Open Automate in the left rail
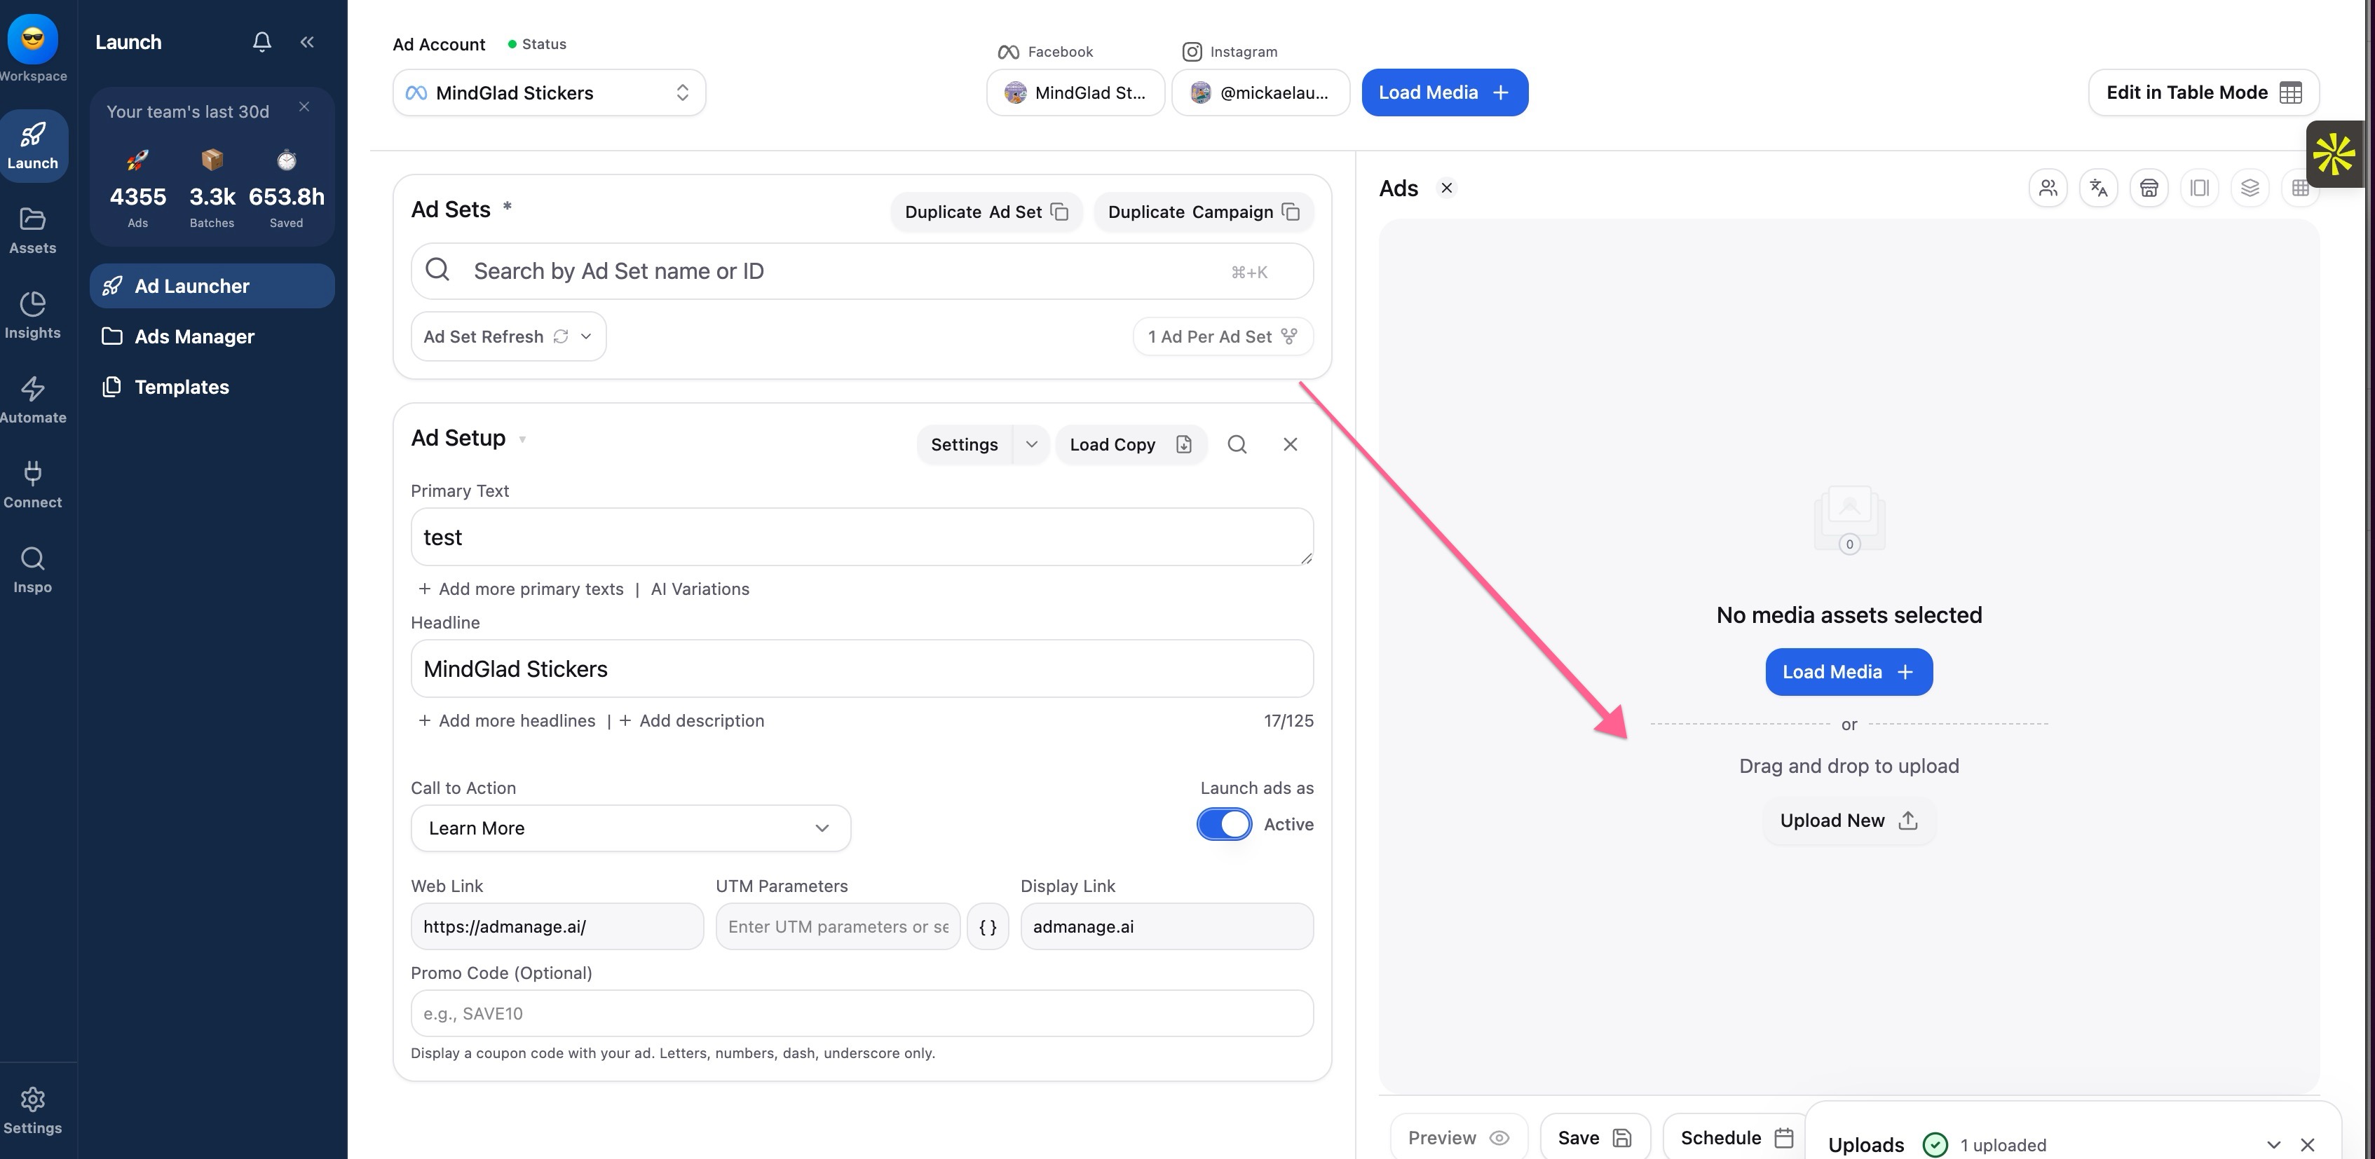 point(32,400)
